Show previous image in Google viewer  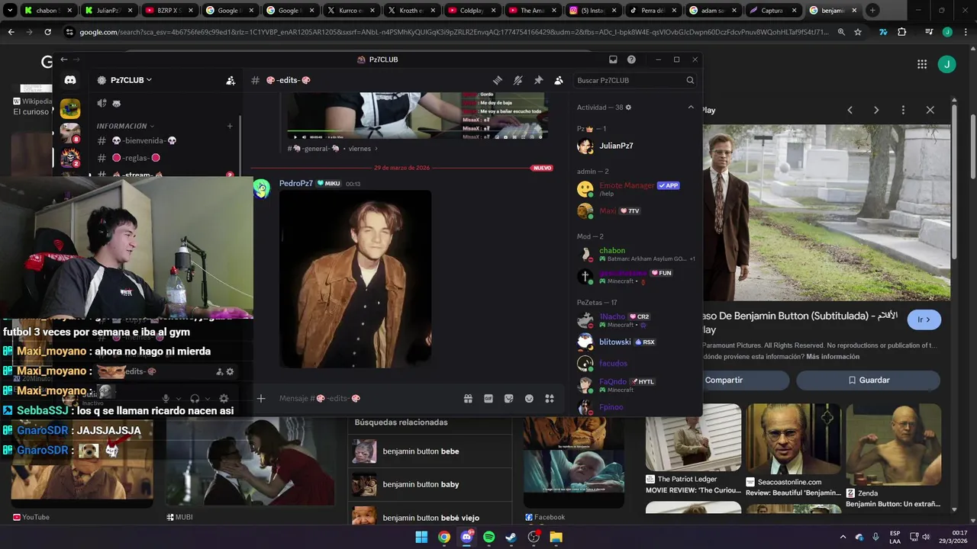click(850, 110)
